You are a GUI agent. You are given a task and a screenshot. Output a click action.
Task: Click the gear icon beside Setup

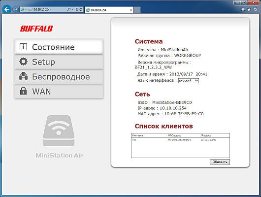coord(23,62)
